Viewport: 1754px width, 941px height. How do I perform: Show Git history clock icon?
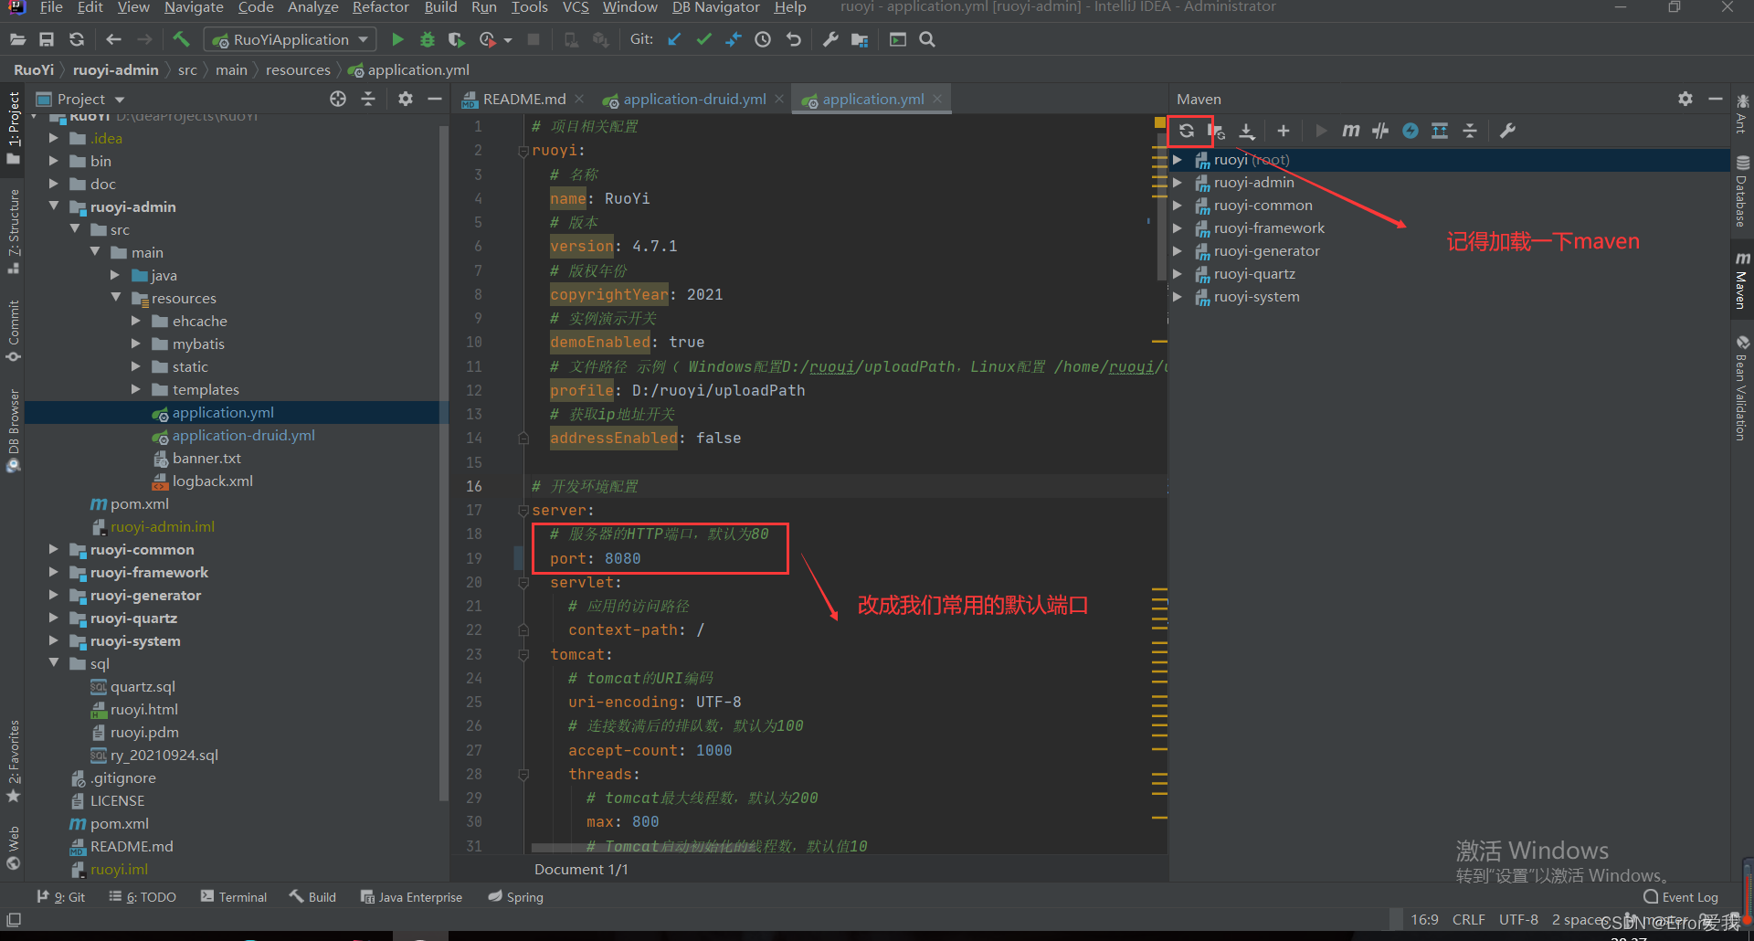coord(763,39)
